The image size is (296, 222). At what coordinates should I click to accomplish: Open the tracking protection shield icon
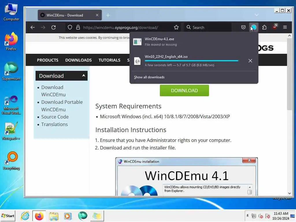70,27
